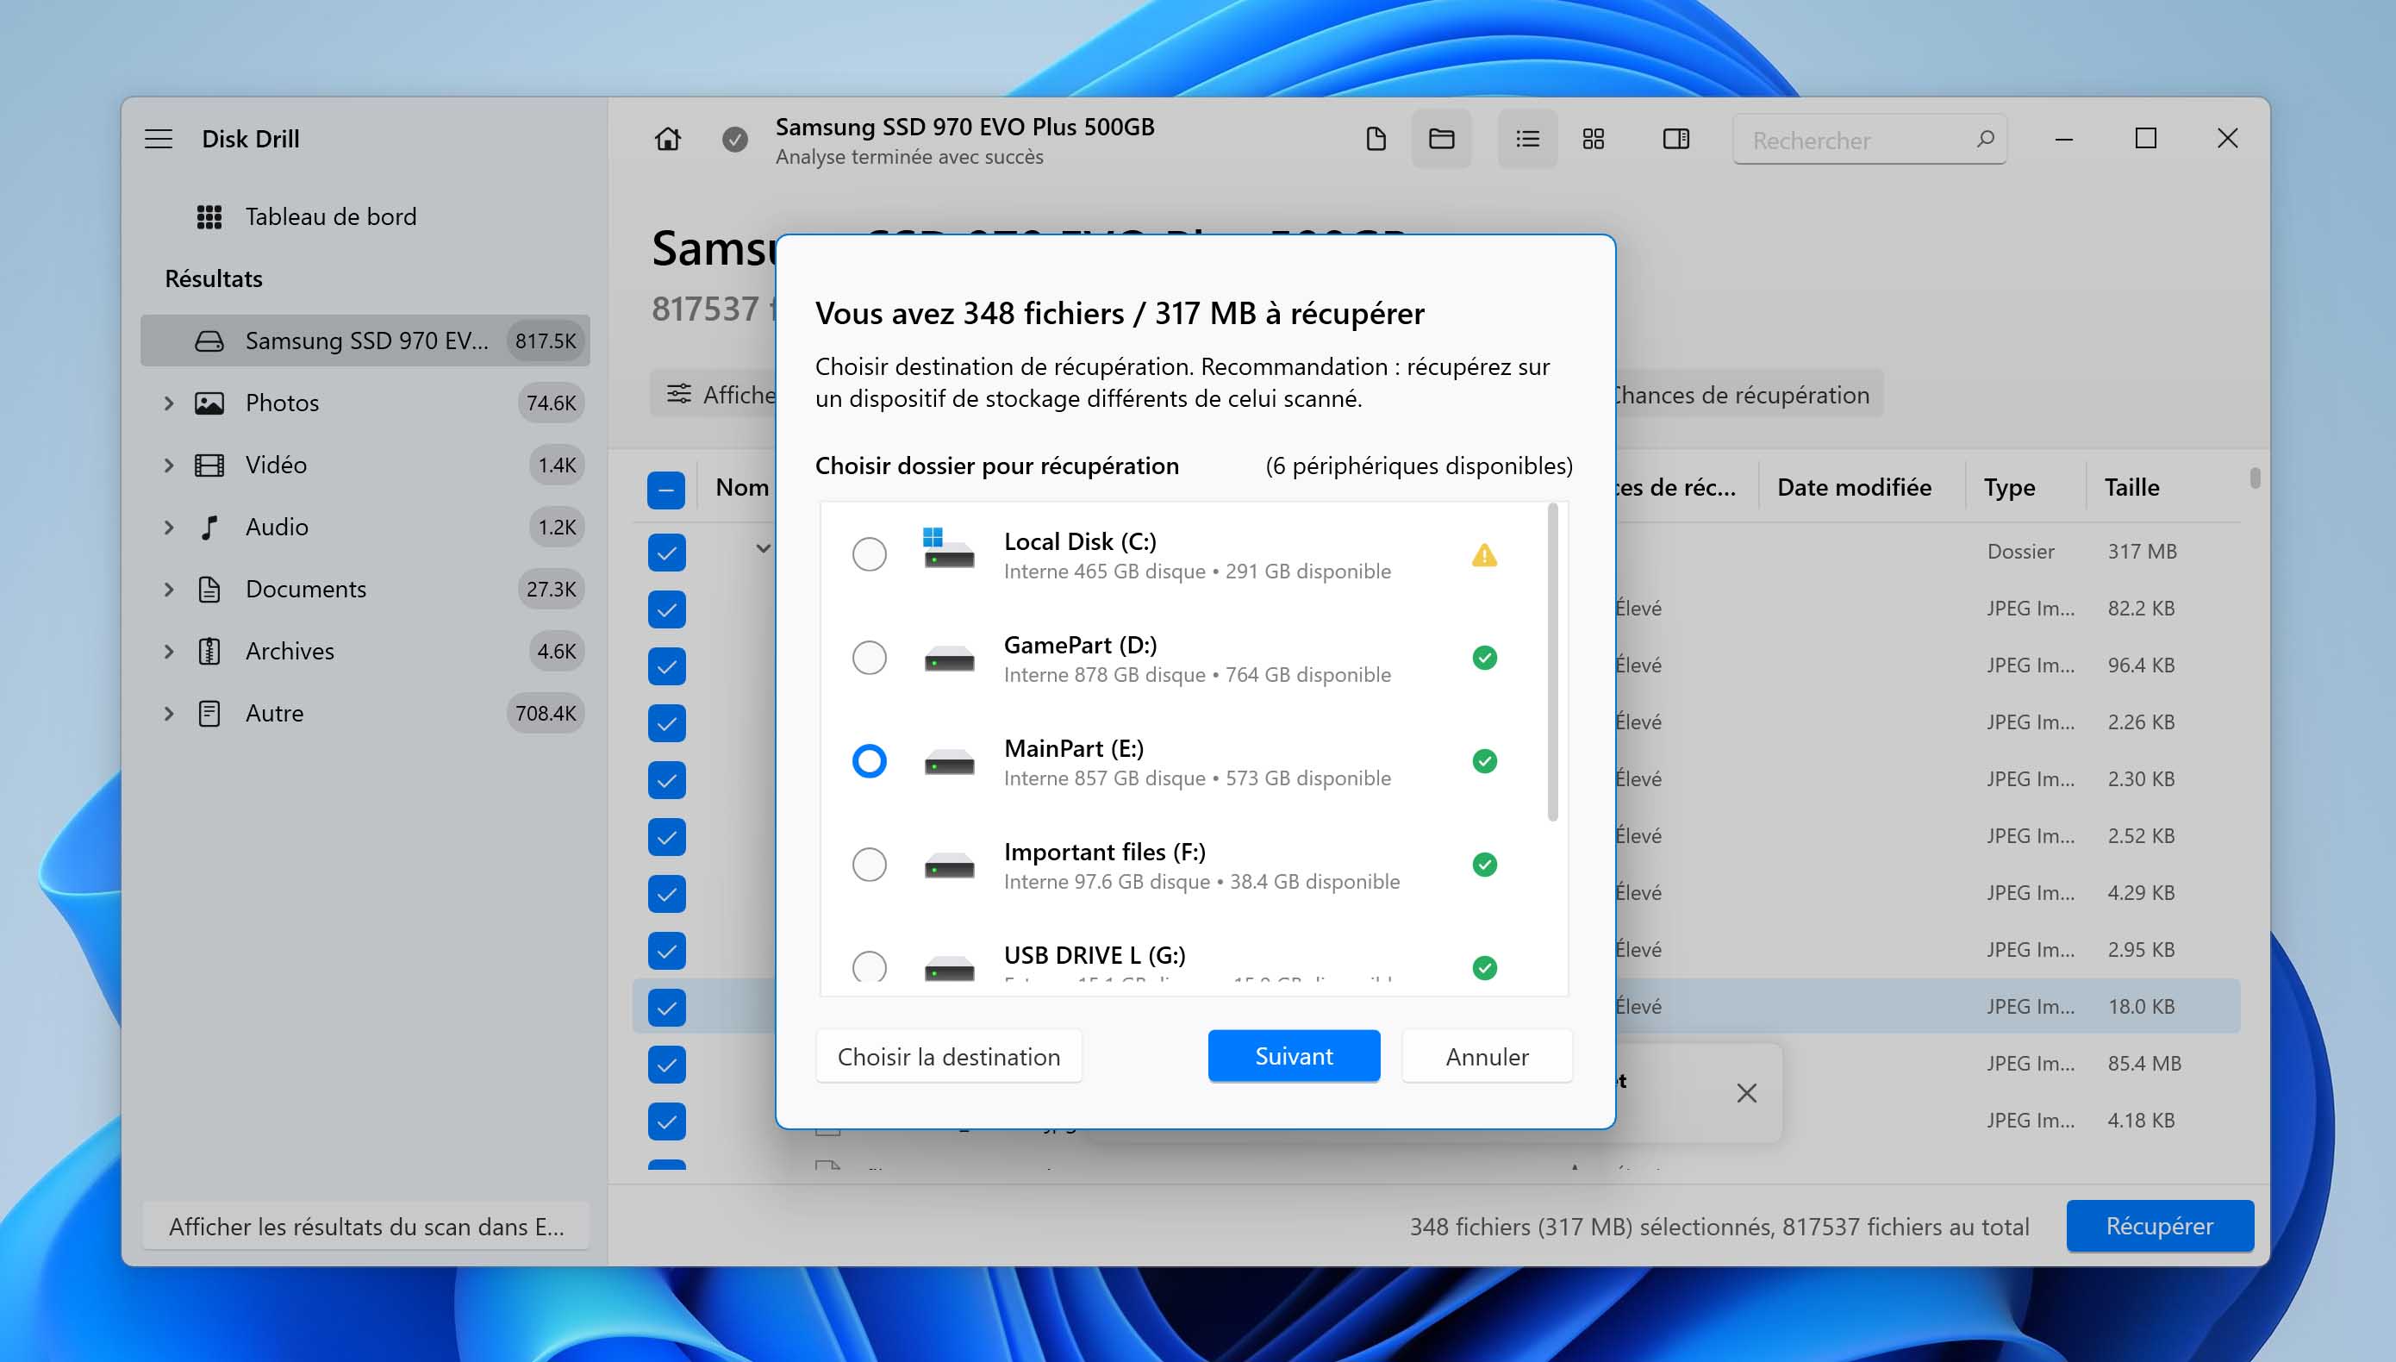Image resolution: width=2396 pixels, height=1362 pixels.
Task: Select Local Disk (C:) radio button
Action: pos(869,555)
